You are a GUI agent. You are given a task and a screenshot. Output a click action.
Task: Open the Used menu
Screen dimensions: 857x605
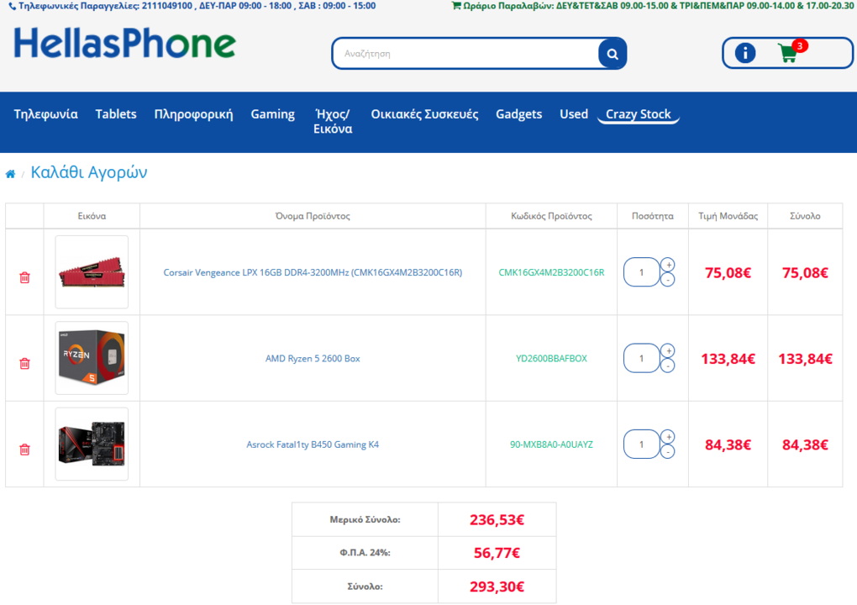pos(574,114)
